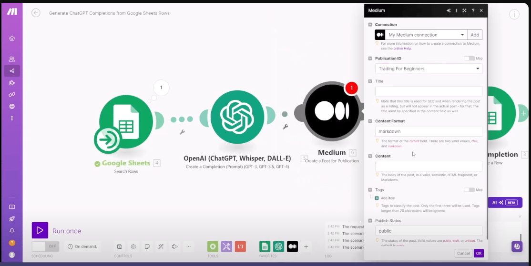Viewport: 531px width, 266px height.
Task: Open scenario info icon
Action: pos(514,14)
